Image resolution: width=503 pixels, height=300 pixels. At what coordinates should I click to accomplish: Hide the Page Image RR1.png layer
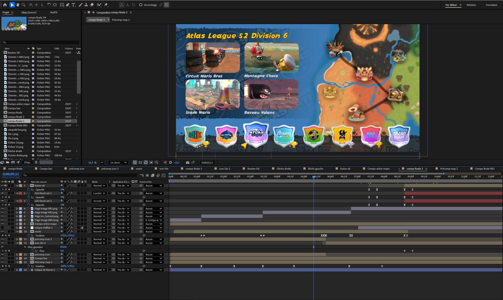click(x=3, y=208)
